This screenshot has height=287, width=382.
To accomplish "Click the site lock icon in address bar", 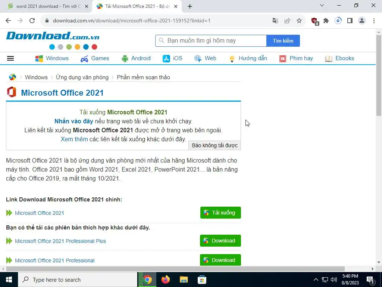I will 47,21.
